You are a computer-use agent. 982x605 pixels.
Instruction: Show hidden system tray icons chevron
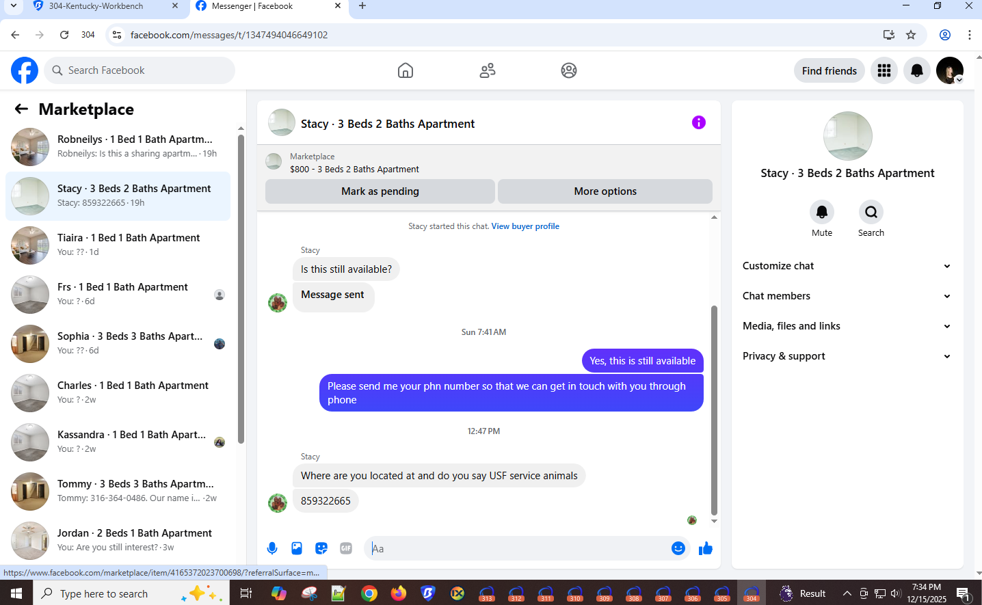(x=847, y=593)
